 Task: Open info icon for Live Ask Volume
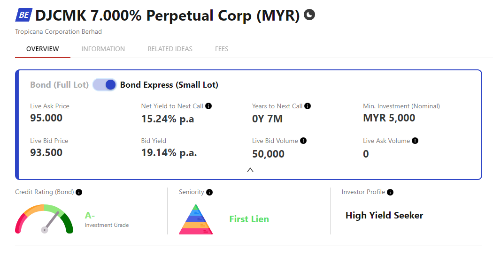point(415,141)
